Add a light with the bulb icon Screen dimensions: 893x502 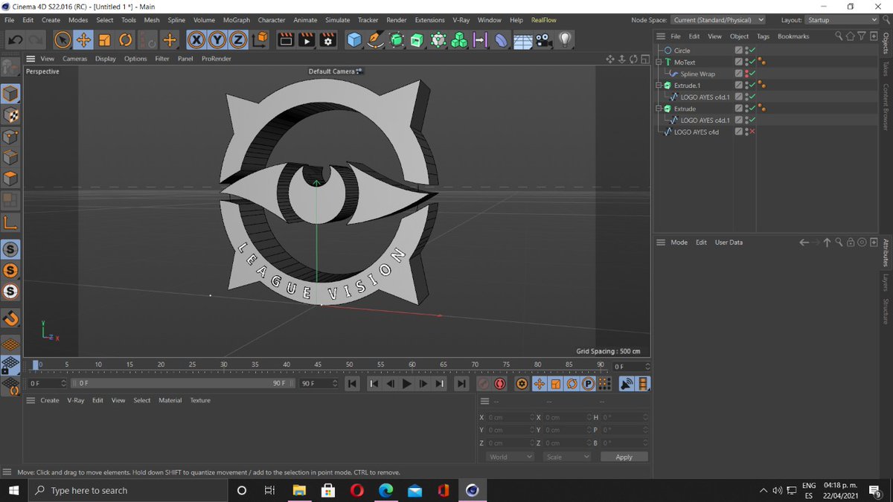coord(565,39)
